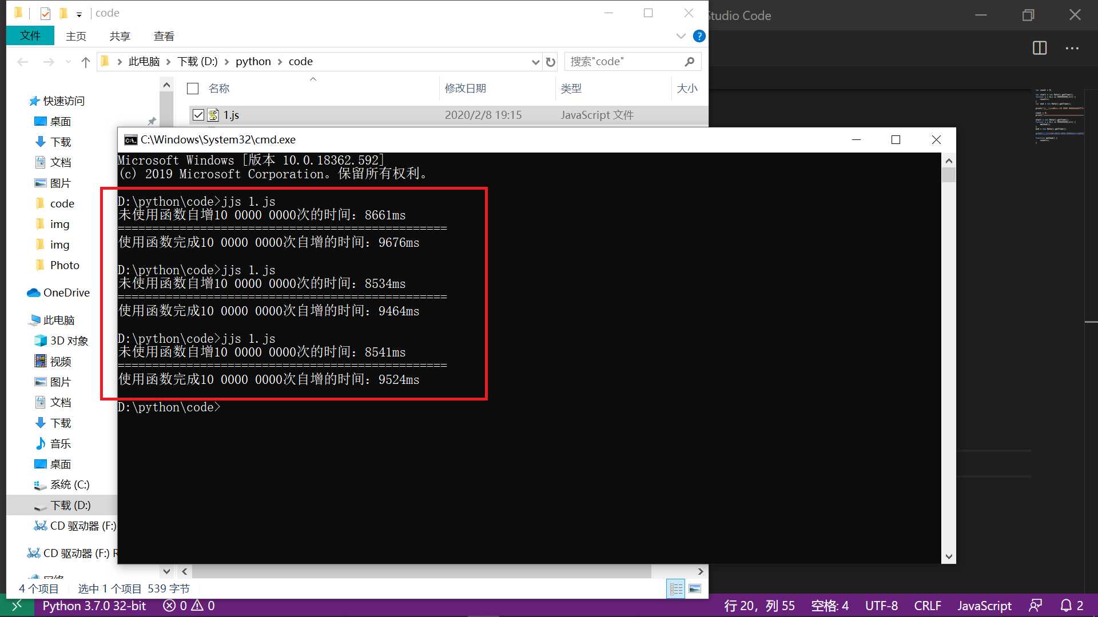Screen dimensions: 1098x617
Task: Click VS Code feedback icon in status bar
Action: (x=1035, y=606)
